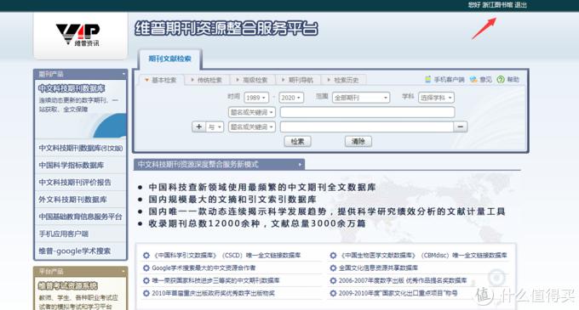Click gear icon beside 国家科技进步三等奖 entry
Screen dimensions: 579x310
pos(146,280)
